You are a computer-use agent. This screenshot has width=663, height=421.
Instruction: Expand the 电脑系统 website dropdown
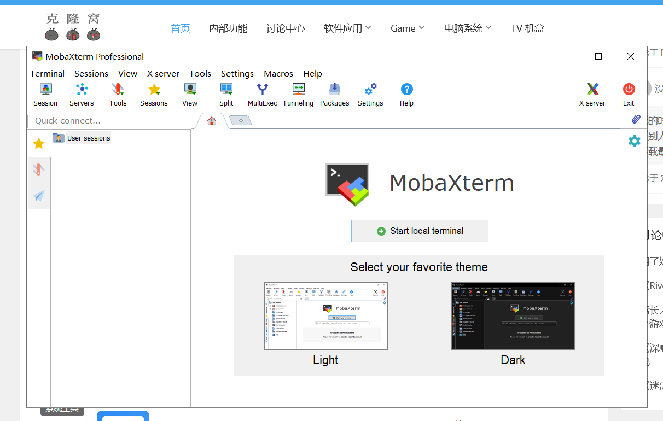[x=468, y=28]
